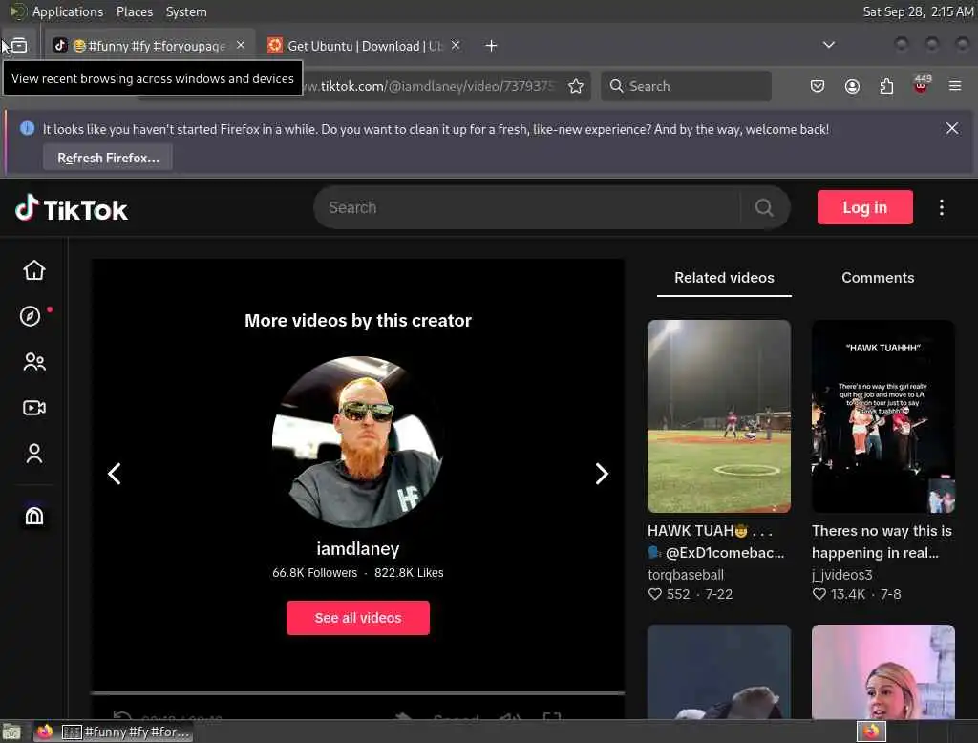The image size is (978, 743).
Task: Dismiss the Firefox refresh notification bar
Action: pos(952,129)
